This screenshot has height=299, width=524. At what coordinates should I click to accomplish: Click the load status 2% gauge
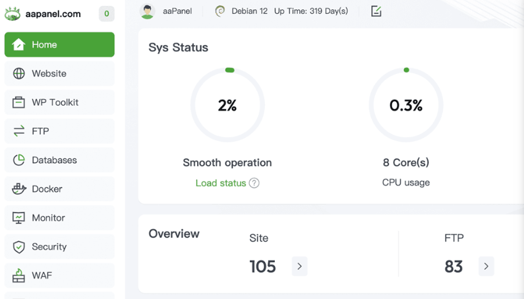pyautogui.click(x=227, y=105)
